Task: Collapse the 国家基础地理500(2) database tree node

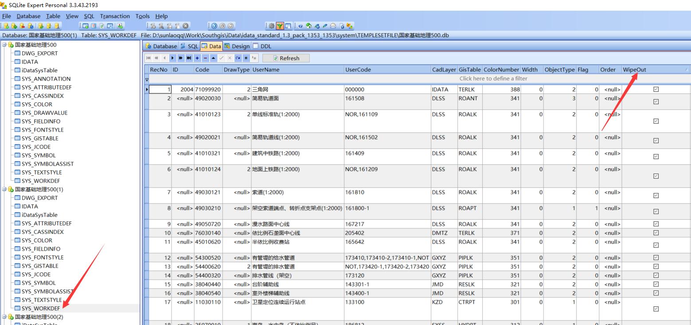Action: tap(4, 317)
